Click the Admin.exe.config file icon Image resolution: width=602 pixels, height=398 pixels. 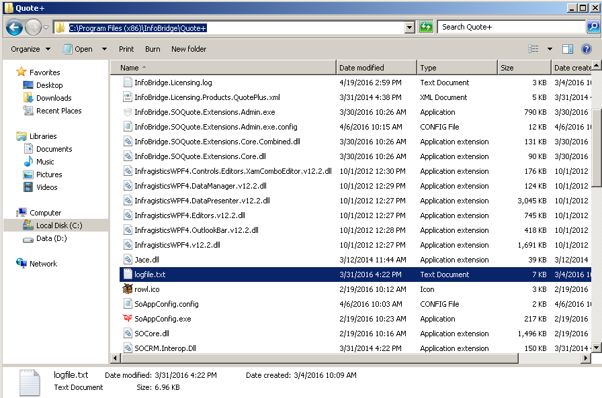pos(128,127)
